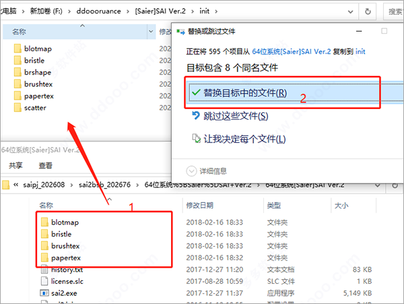
Task: Select brshape folder icon in the init window
Action: click(x=18, y=72)
